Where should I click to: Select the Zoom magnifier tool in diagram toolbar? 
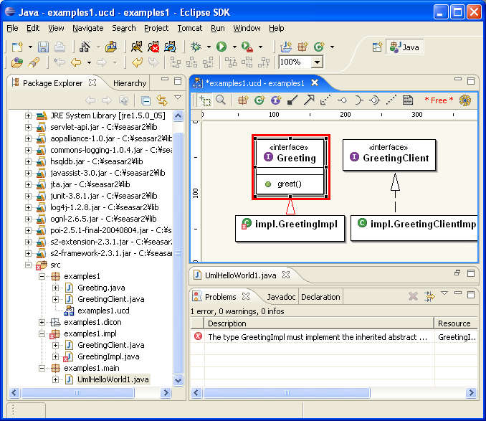pos(221,100)
